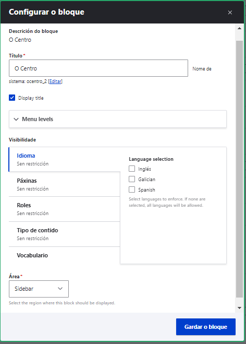This screenshot has width=246, height=344.
Task: Click the scrollbar down arrow
Action: click(239, 308)
